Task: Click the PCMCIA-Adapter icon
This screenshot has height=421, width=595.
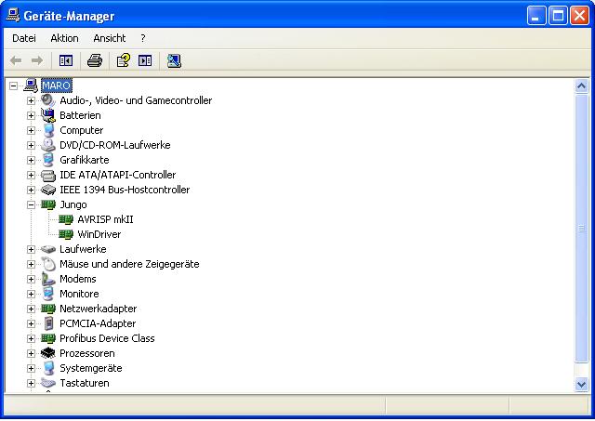Action: 48,323
